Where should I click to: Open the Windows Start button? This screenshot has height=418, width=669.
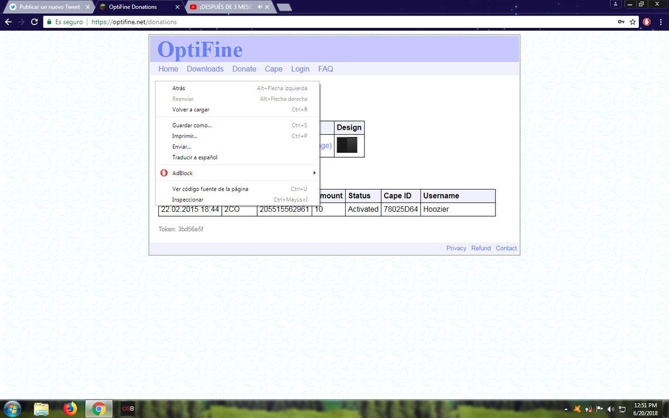[x=12, y=409]
